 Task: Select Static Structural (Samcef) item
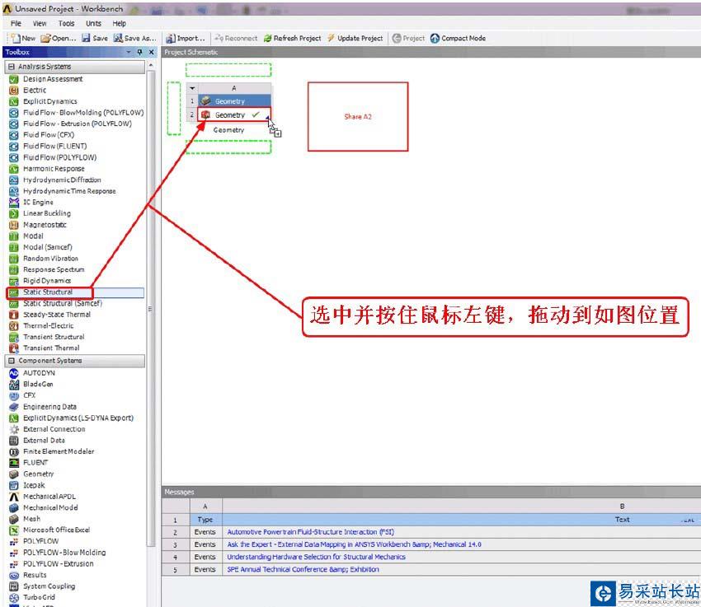pos(63,303)
